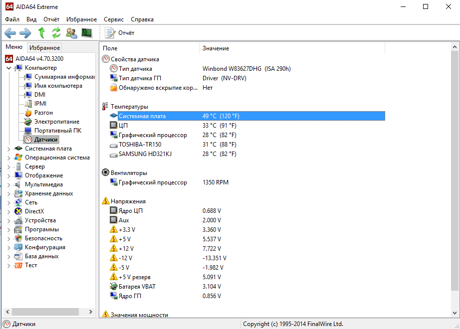This screenshot has width=460, height=329.
Task: Select the Конфигурация tree item
Action: (x=45, y=247)
